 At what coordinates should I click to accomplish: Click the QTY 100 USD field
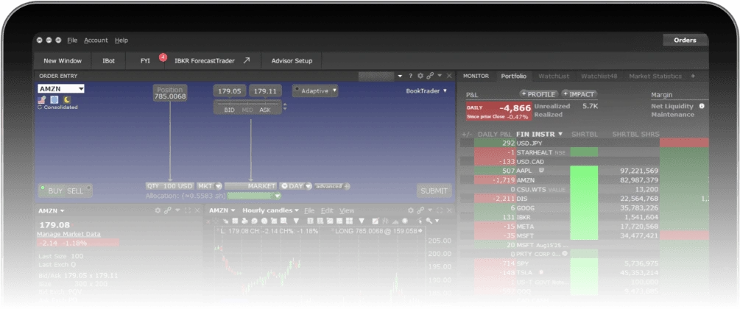(170, 186)
